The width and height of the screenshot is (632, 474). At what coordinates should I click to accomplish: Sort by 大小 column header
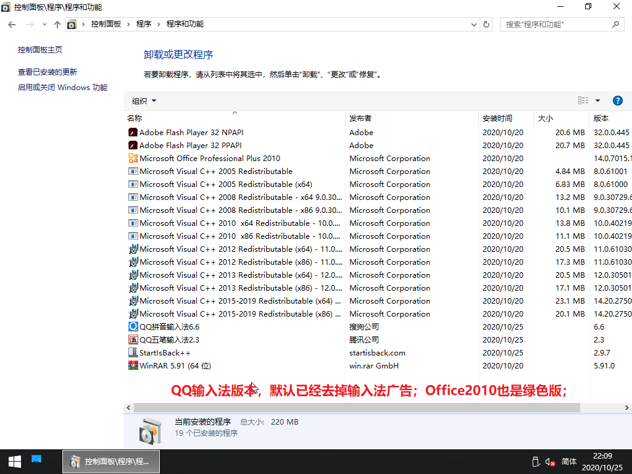(x=562, y=118)
